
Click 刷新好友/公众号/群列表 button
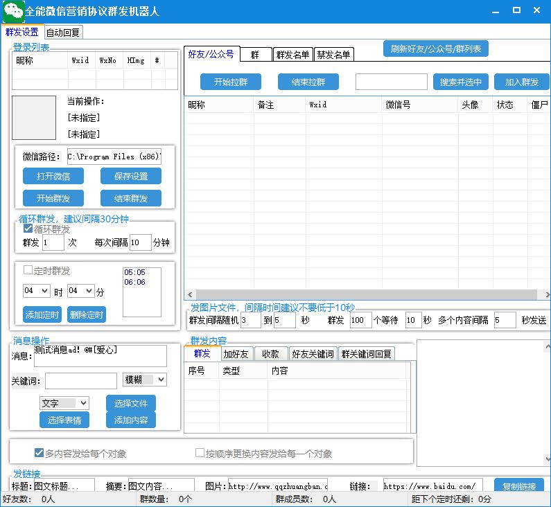[x=436, y=48]
